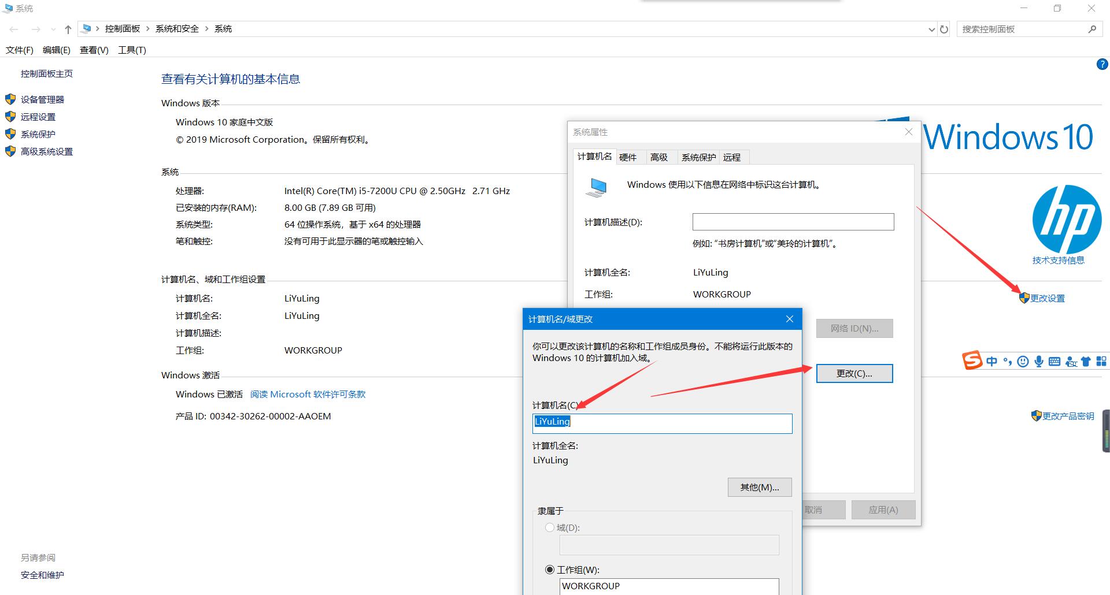The image size is (1110, 595).
Task: Click the 计算机名 field containing LiYuLing
Action: pyautogui.click(x=663, y=423)
